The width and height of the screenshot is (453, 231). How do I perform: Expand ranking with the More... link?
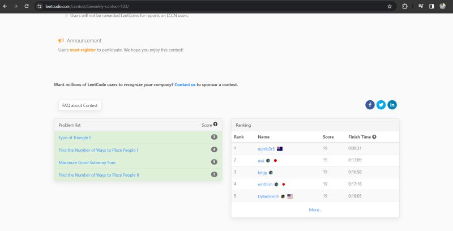tap(315, 209)
